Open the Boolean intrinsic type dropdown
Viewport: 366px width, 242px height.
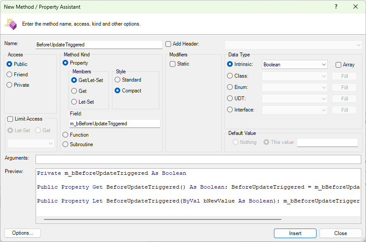295,65
